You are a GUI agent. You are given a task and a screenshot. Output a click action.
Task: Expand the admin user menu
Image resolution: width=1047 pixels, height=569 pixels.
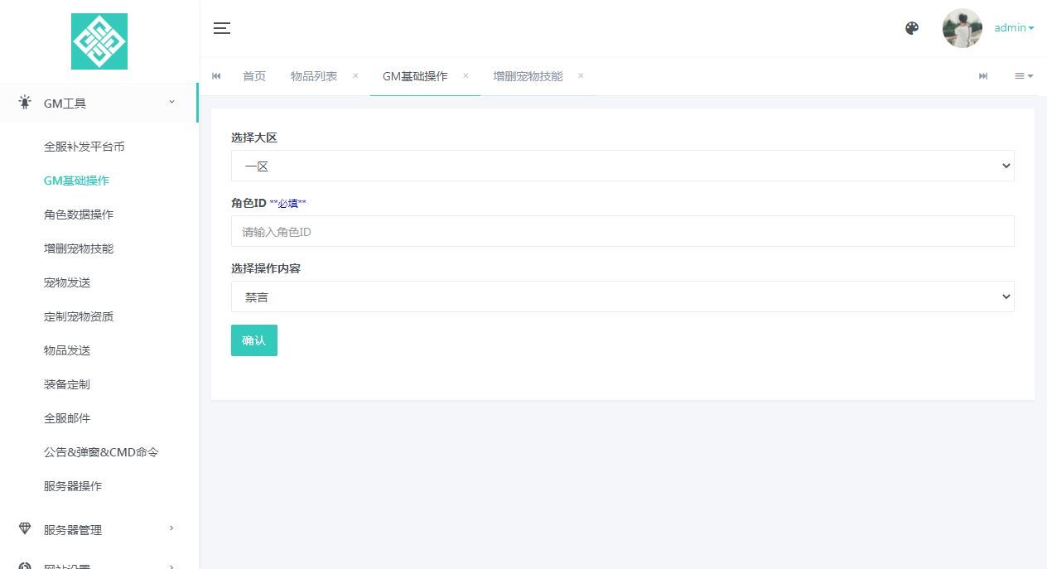tap(1014, 28)
